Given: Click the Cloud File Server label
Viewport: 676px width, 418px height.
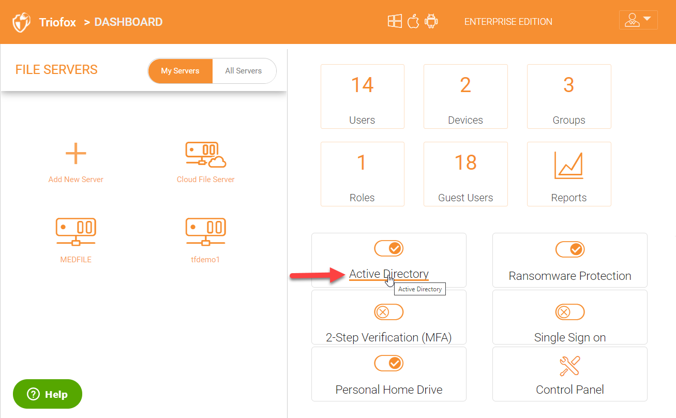Looking at the screenshot, I should pyautogui.click(x=206, y=180).
